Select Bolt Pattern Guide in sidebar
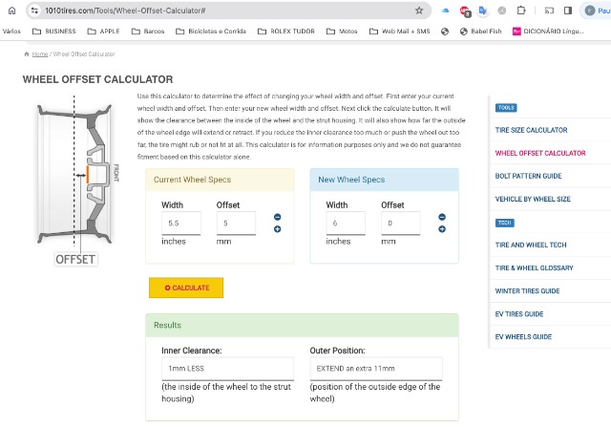This screenshot has width=611, height=427. (528, 176)
